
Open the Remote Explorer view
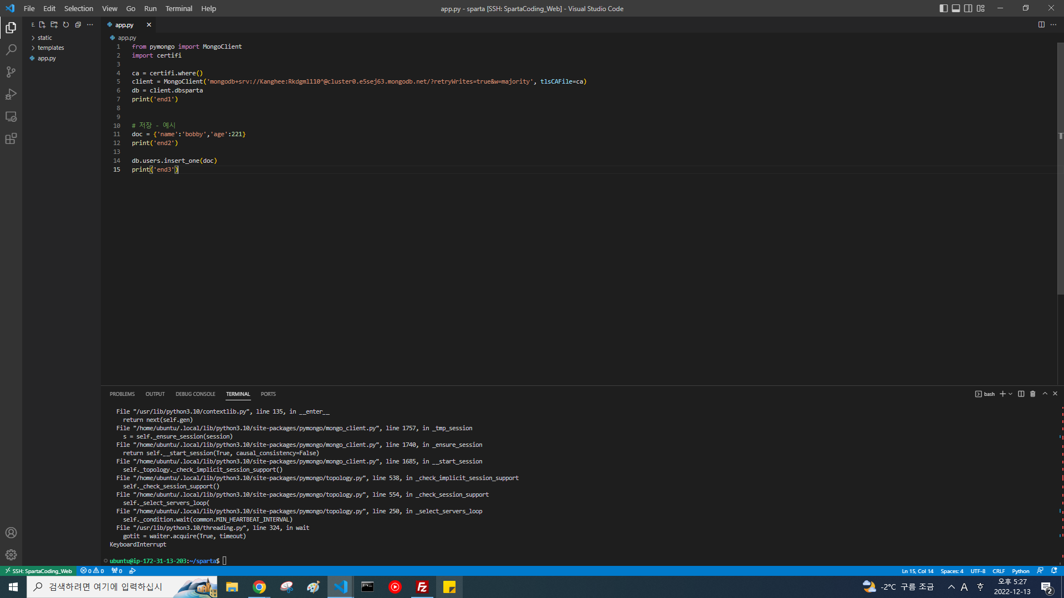(x=11, y=116)
